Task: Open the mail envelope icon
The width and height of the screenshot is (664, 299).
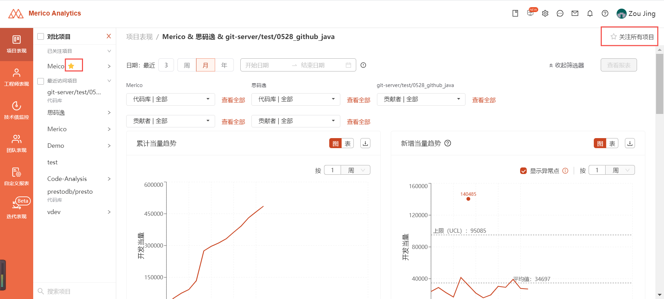Action: 575,13
